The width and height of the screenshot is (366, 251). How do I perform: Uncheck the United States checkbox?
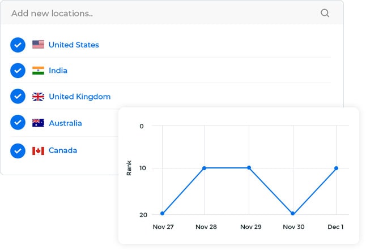pos(18,45)
